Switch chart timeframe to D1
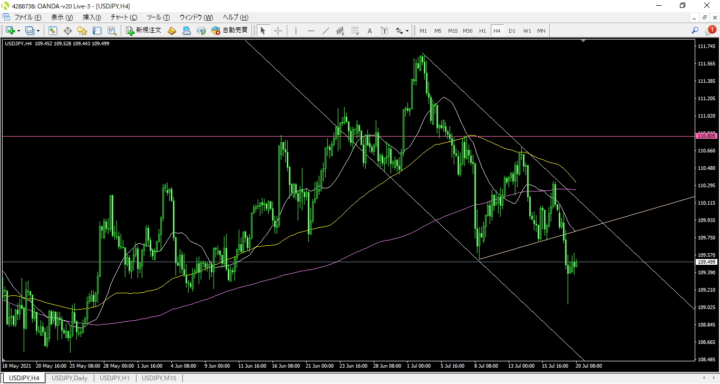 512,31
